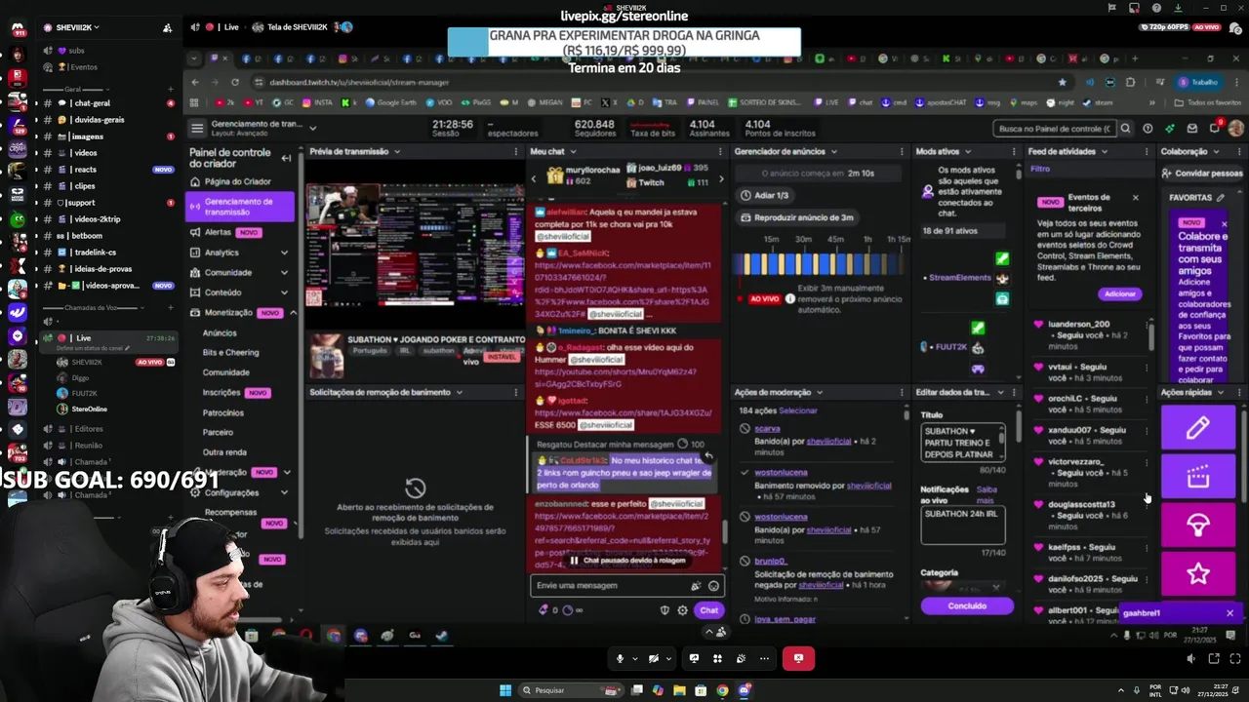This screenshot has width=1249, height=702.
Task: Edit Favoritas with the pencil icon
Action: 1220,197
